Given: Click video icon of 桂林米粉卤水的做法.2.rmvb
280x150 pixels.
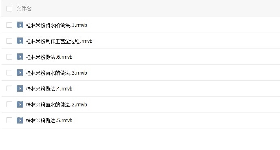Looking at the screenshot, I should pyautogui.click(x=20, y=104).
